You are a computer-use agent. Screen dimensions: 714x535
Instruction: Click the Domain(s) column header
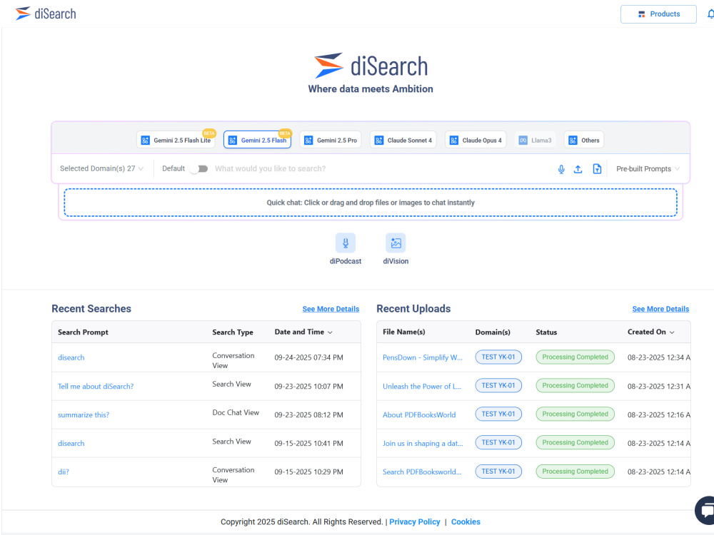pyautogui.click(x=493, y=332)
